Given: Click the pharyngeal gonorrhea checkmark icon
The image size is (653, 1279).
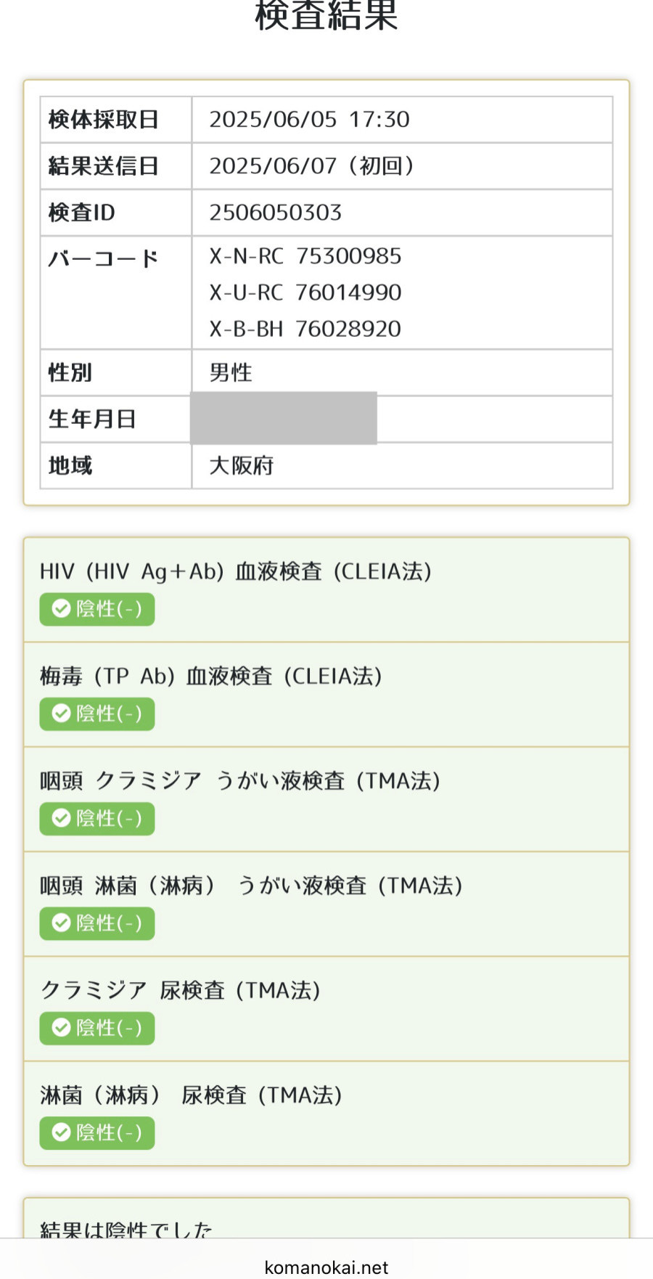Looking at the screenshot, I should tap(62, 923).
